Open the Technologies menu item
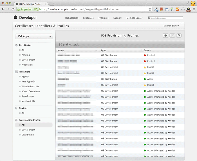 [x=71, y=18]
